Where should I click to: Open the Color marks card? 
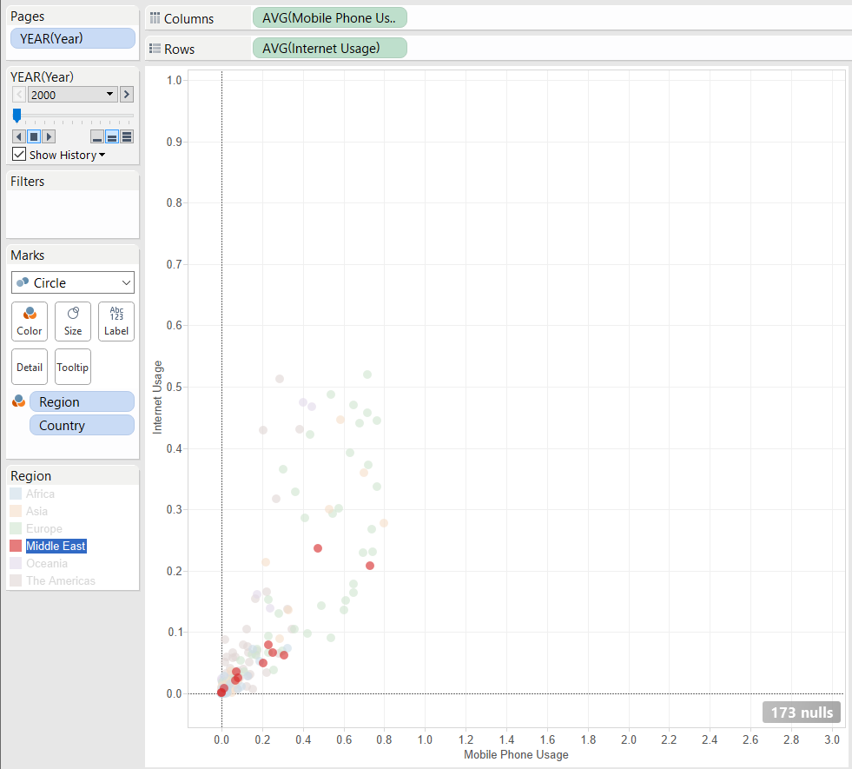point(30,322)
